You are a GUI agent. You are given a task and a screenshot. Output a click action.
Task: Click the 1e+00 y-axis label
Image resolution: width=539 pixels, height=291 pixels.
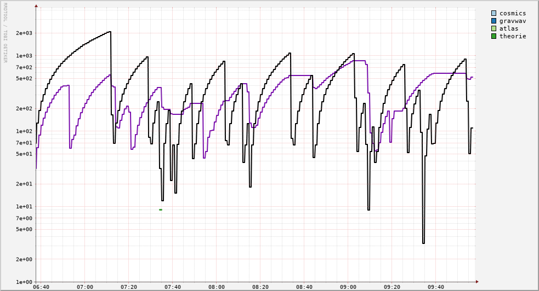(24, 282)
